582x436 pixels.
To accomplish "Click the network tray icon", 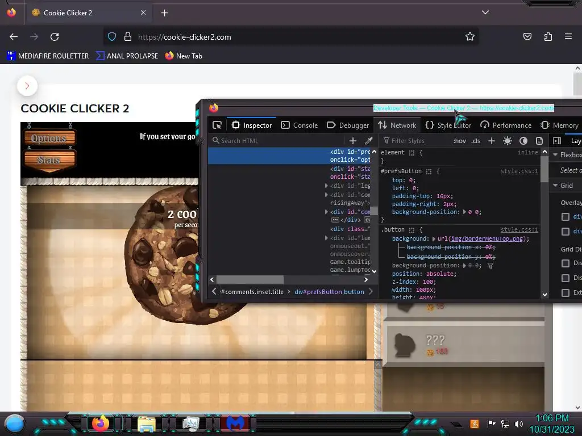I will click(505, 424).
